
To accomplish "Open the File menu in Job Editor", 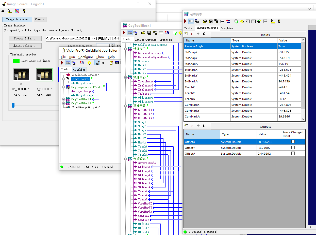I will click(63, 57).
